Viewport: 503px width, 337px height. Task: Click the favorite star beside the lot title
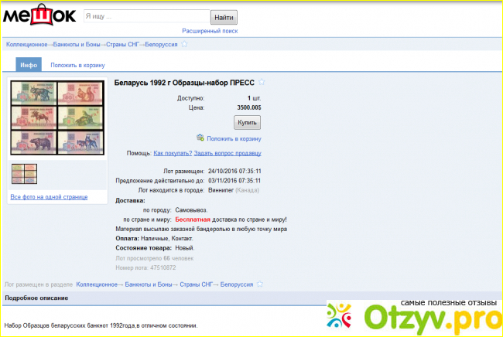click(x=262, y=82)
